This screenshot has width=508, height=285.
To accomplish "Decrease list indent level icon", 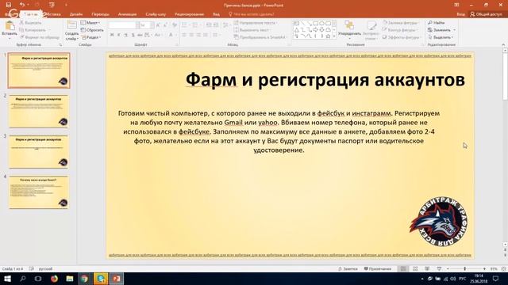I will pyautogui.click(x=209, y=25).
